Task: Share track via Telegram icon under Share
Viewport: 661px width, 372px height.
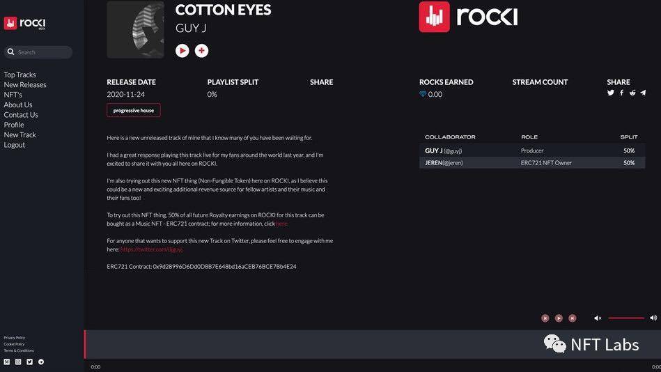Action: coord(643,93)
